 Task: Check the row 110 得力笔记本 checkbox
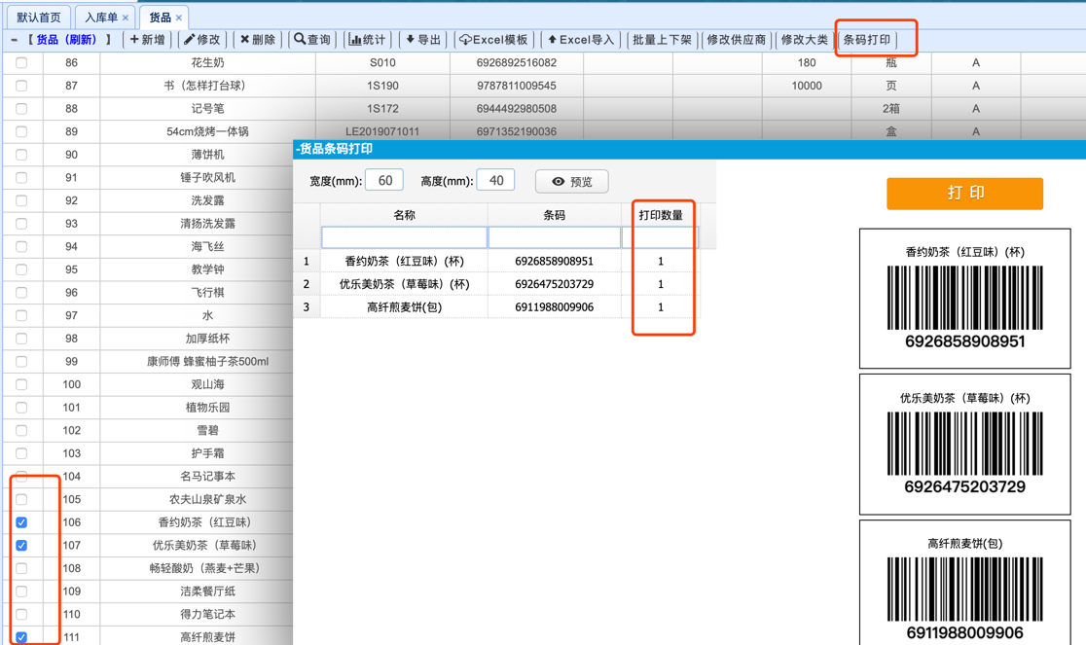(21, 614)
